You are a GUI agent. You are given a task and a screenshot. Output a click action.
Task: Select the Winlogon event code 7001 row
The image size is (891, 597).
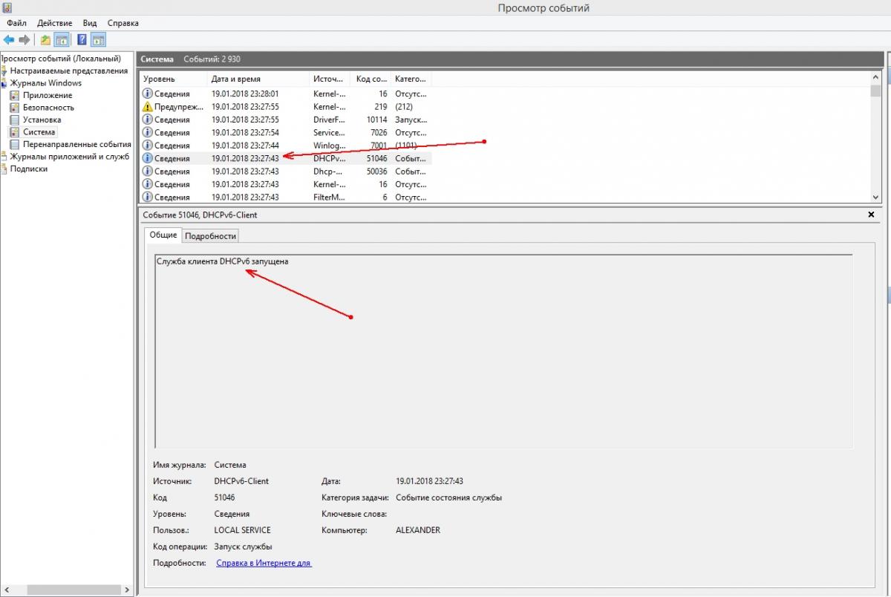pos(245,146)
